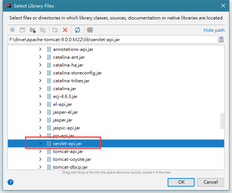Viewport: 232px width, 193px height.
Task: Delete selected item with red X icon
Action: (x=65, y=30)
